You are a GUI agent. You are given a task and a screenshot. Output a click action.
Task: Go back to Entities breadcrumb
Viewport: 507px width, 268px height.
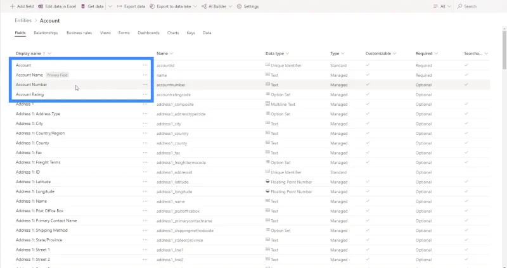[23, 20]
